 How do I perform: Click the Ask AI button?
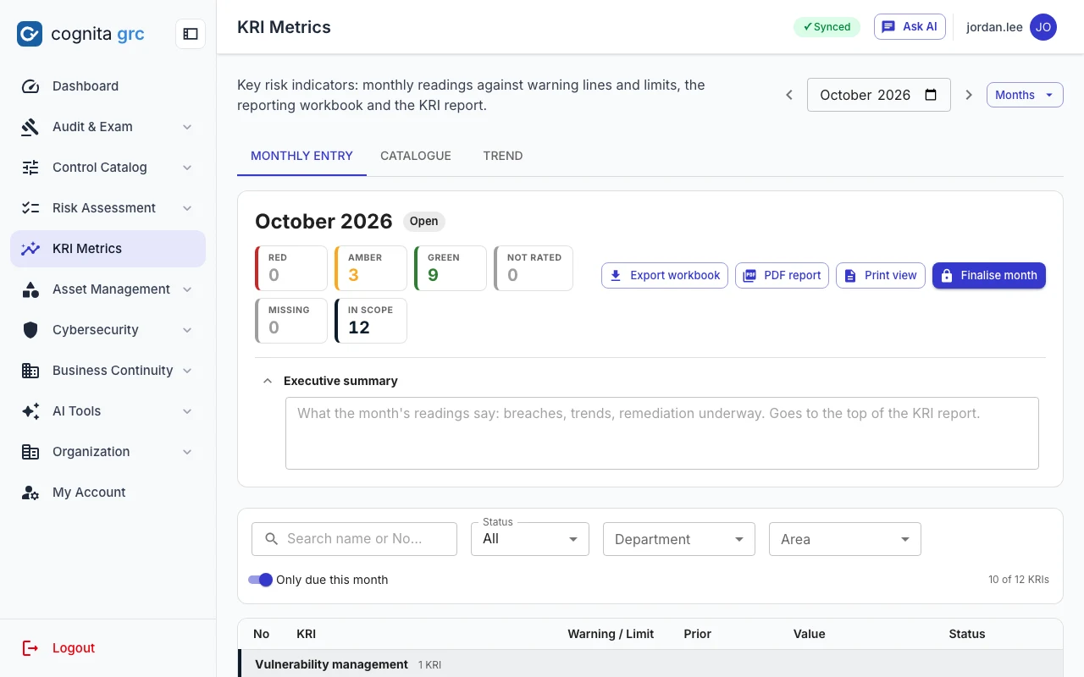(910, 26)
